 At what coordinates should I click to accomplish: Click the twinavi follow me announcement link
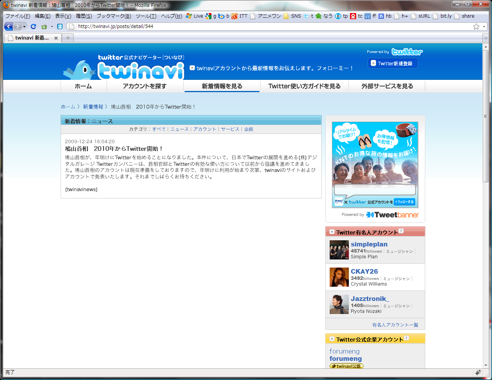point(271,68)
